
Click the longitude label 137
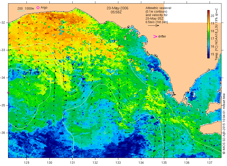(210, 163)
